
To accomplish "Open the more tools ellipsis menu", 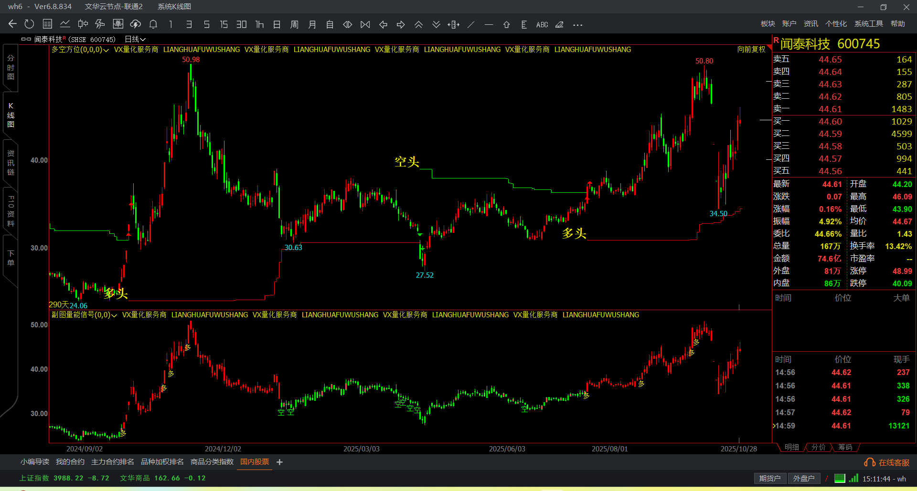I will [x=577, y=25].
